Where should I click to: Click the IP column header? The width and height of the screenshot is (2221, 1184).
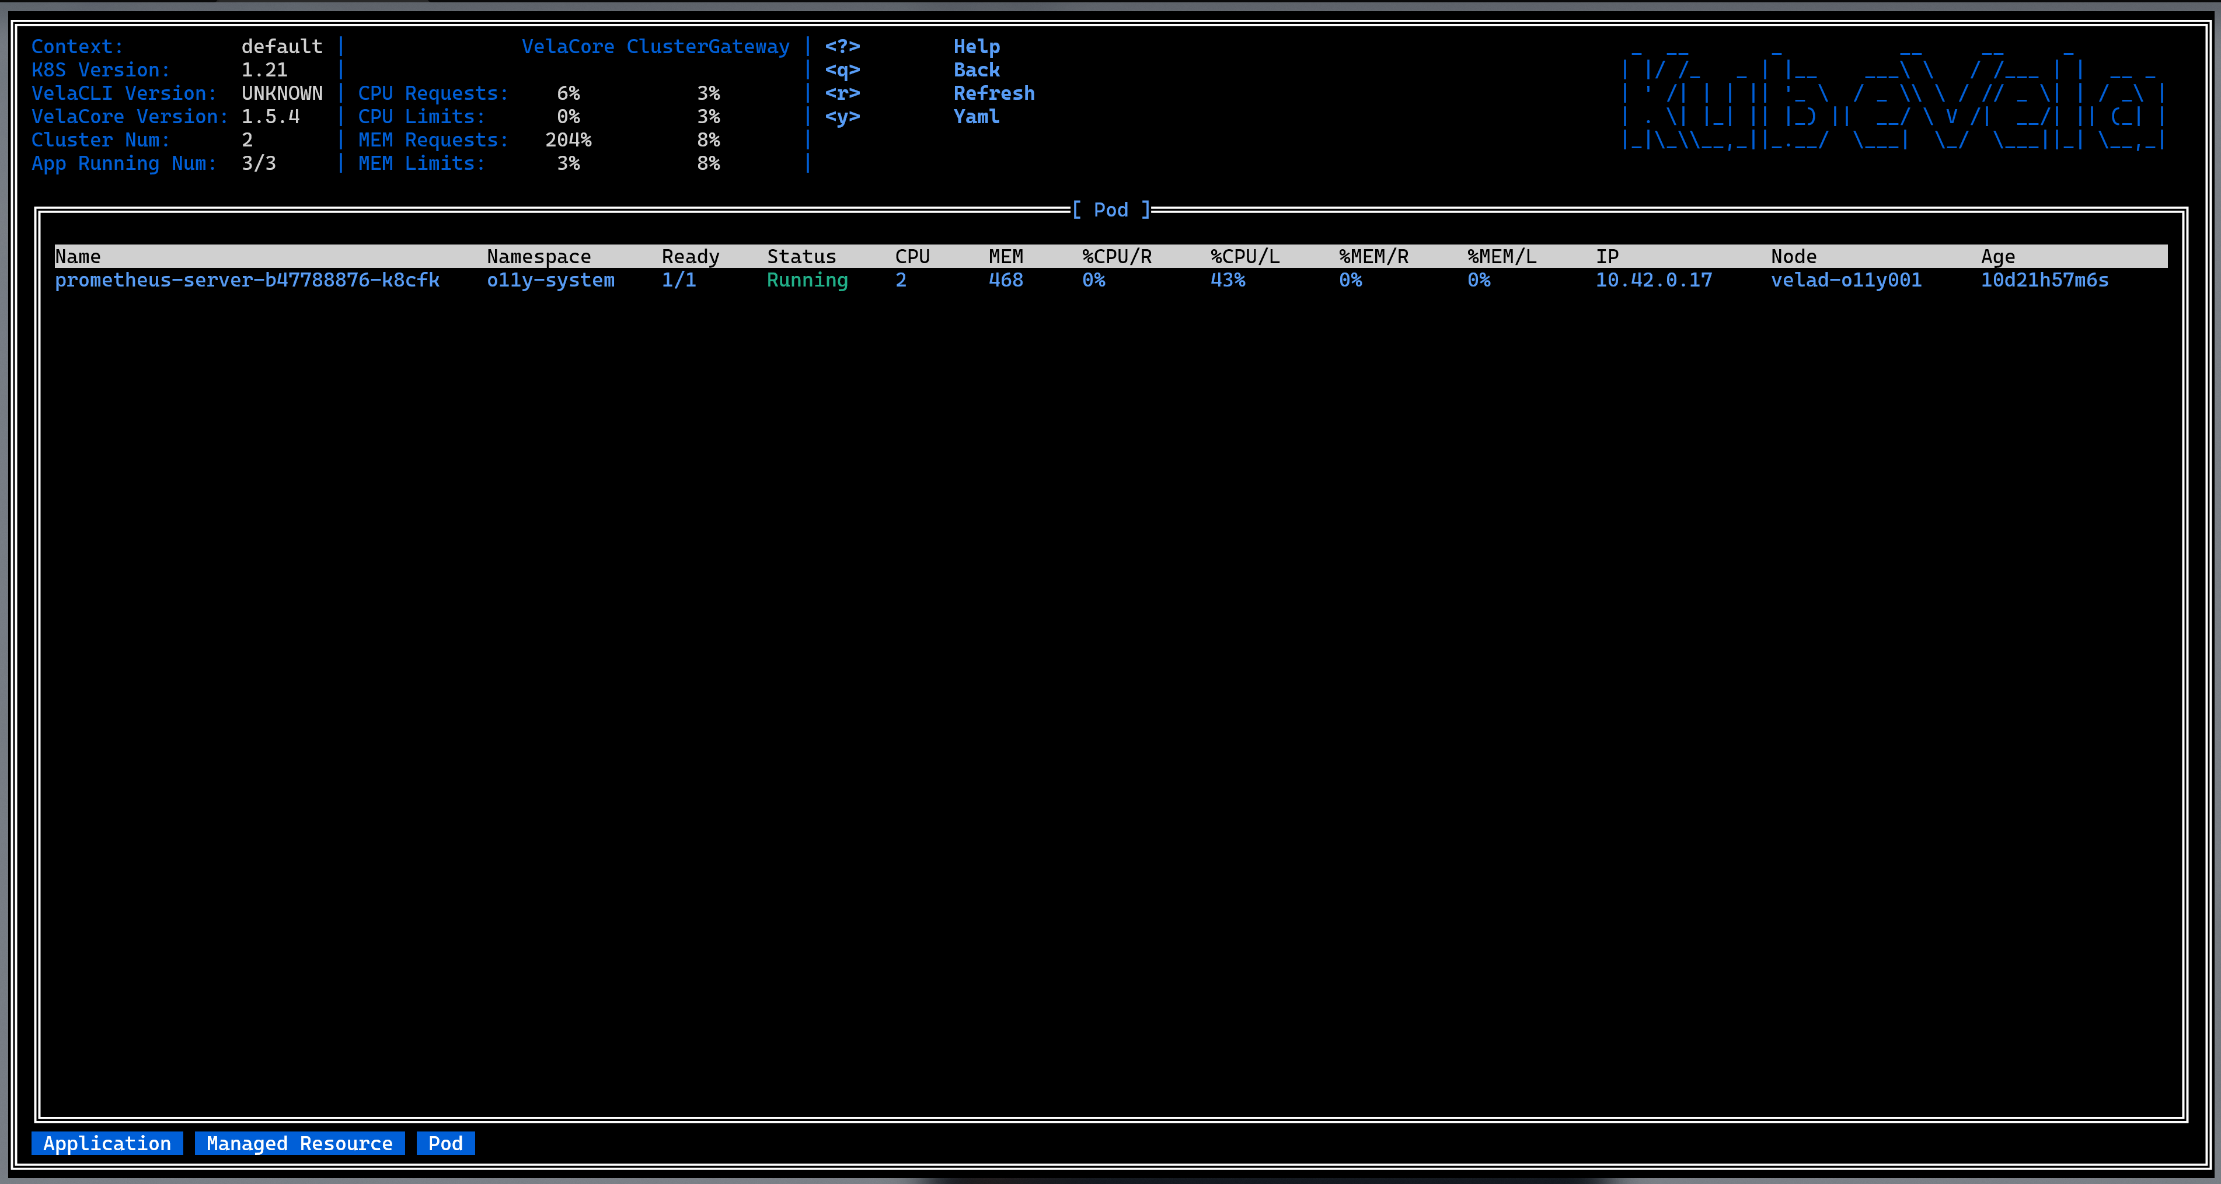click(1607, 257)
